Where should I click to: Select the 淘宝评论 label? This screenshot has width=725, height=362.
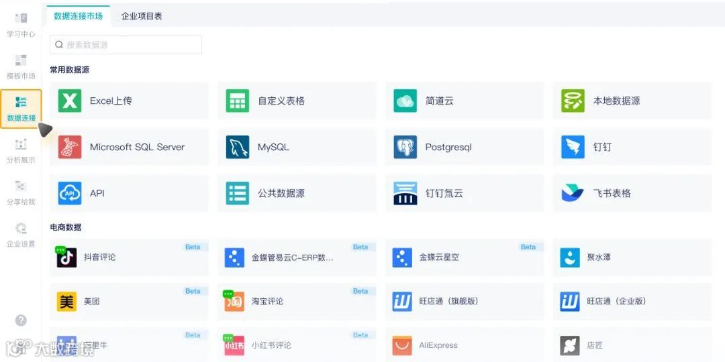click(x=267, y=302)
